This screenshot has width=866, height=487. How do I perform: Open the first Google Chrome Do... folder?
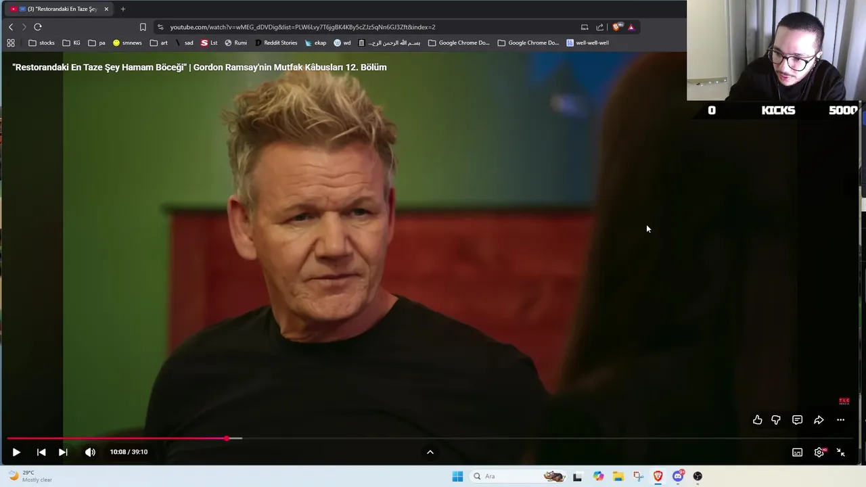[459, 43]
